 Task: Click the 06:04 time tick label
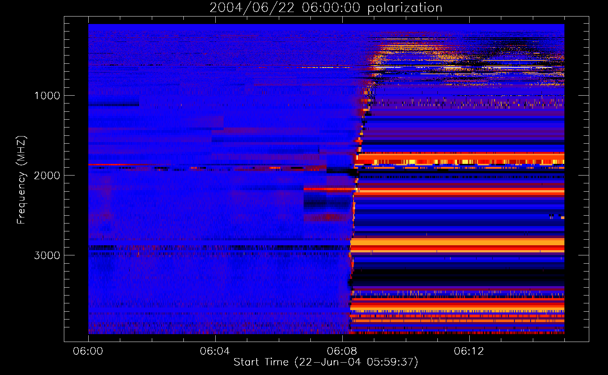(x=215, y=351)
